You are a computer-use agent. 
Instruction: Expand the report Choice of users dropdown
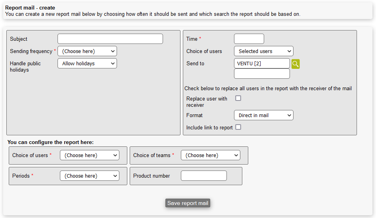pyautogui.click(x=89, y=155)
